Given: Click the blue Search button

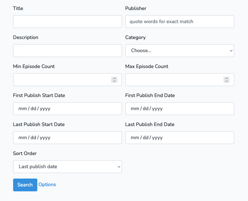Looking at the screenshot, I should pos(25,185).
